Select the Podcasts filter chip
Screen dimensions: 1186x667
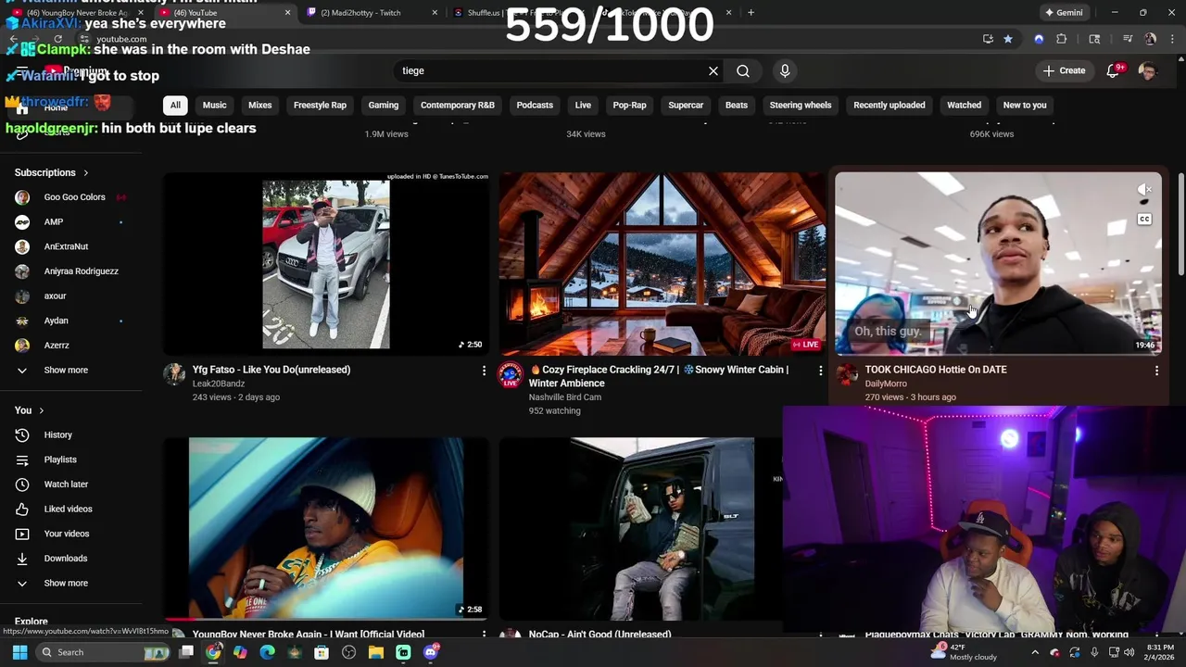535,105
